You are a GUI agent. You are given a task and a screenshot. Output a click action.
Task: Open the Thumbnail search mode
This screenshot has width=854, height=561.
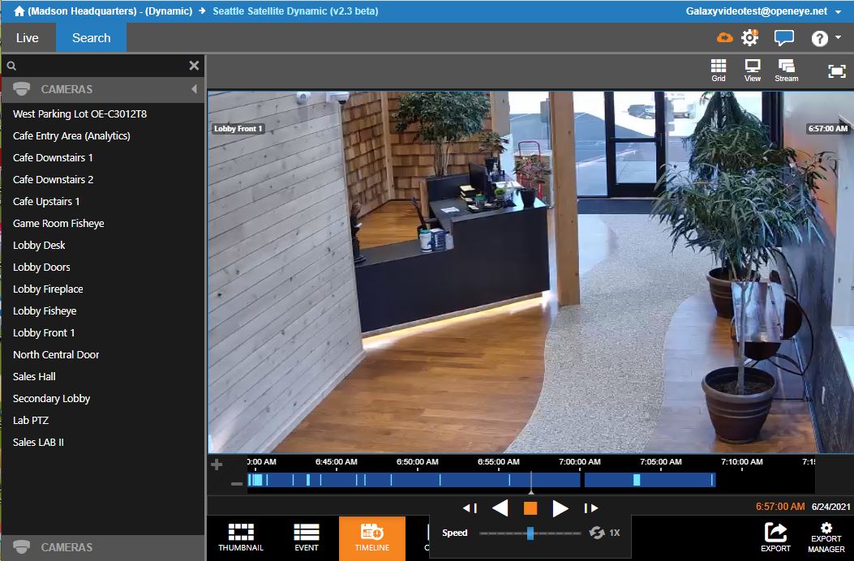(241, 537)
